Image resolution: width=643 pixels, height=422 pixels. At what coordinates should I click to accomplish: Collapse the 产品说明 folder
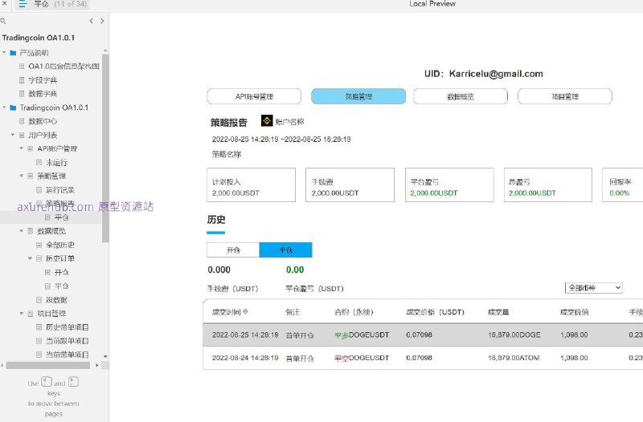click(4, 53)
